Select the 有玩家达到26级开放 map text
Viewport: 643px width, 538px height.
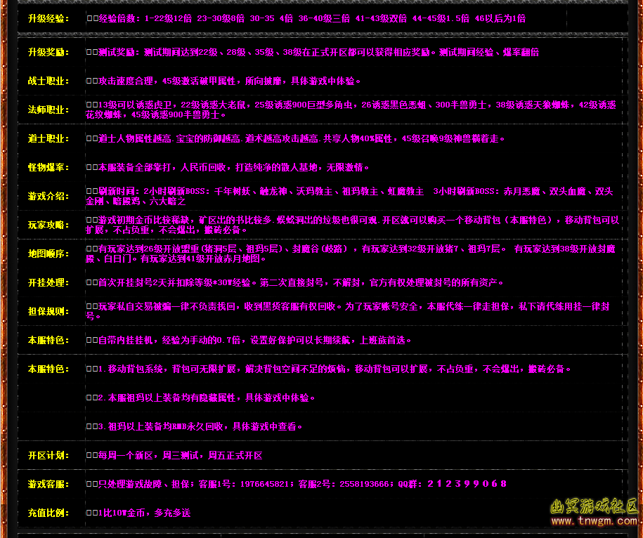[x=351, y=254]
